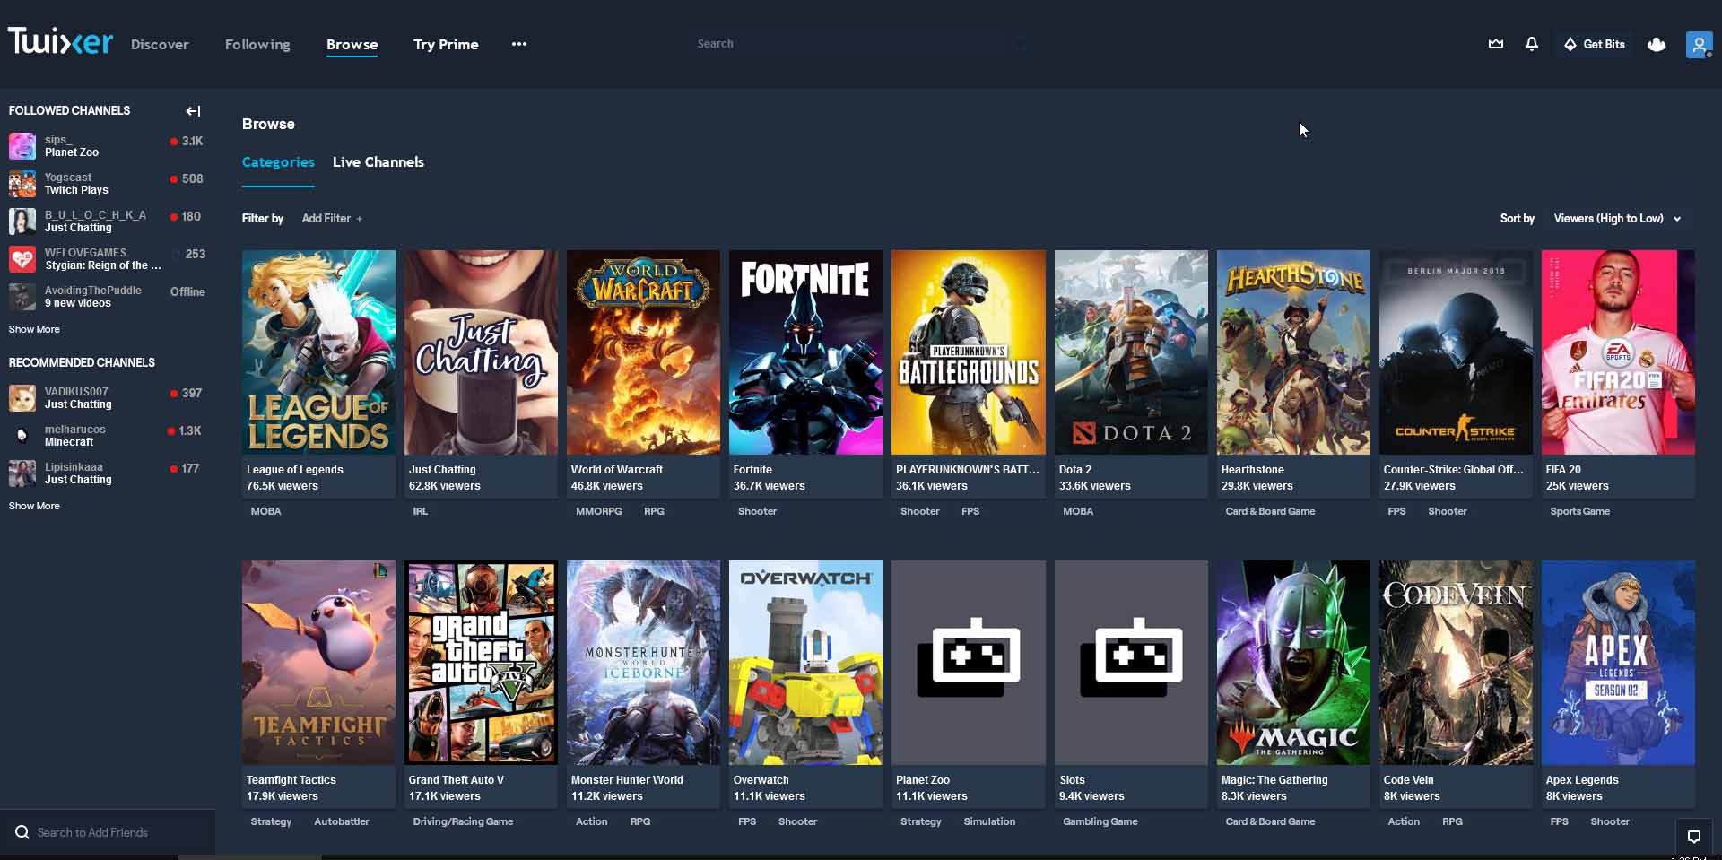1722x860 pixels.
Task: Click the Yogscast channel avatar
Action: point(22,184)
